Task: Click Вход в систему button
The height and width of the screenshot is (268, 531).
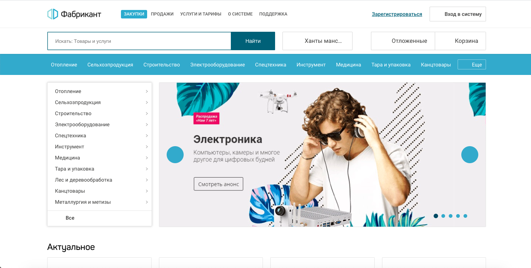Action: pyautogui.click(x=458, y=14)
